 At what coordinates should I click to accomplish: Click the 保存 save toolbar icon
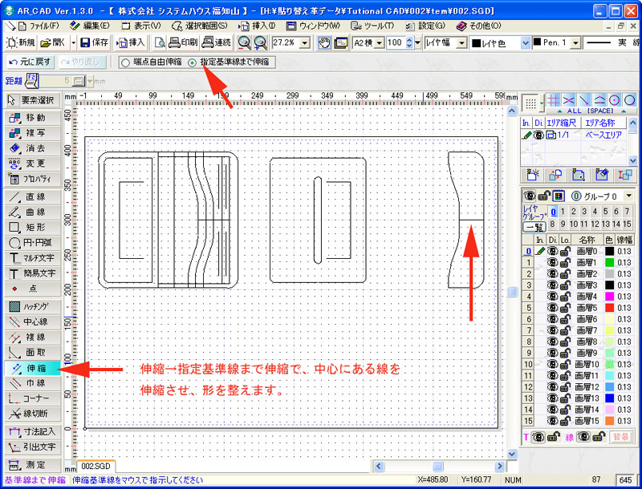click(x=95, y=42)
